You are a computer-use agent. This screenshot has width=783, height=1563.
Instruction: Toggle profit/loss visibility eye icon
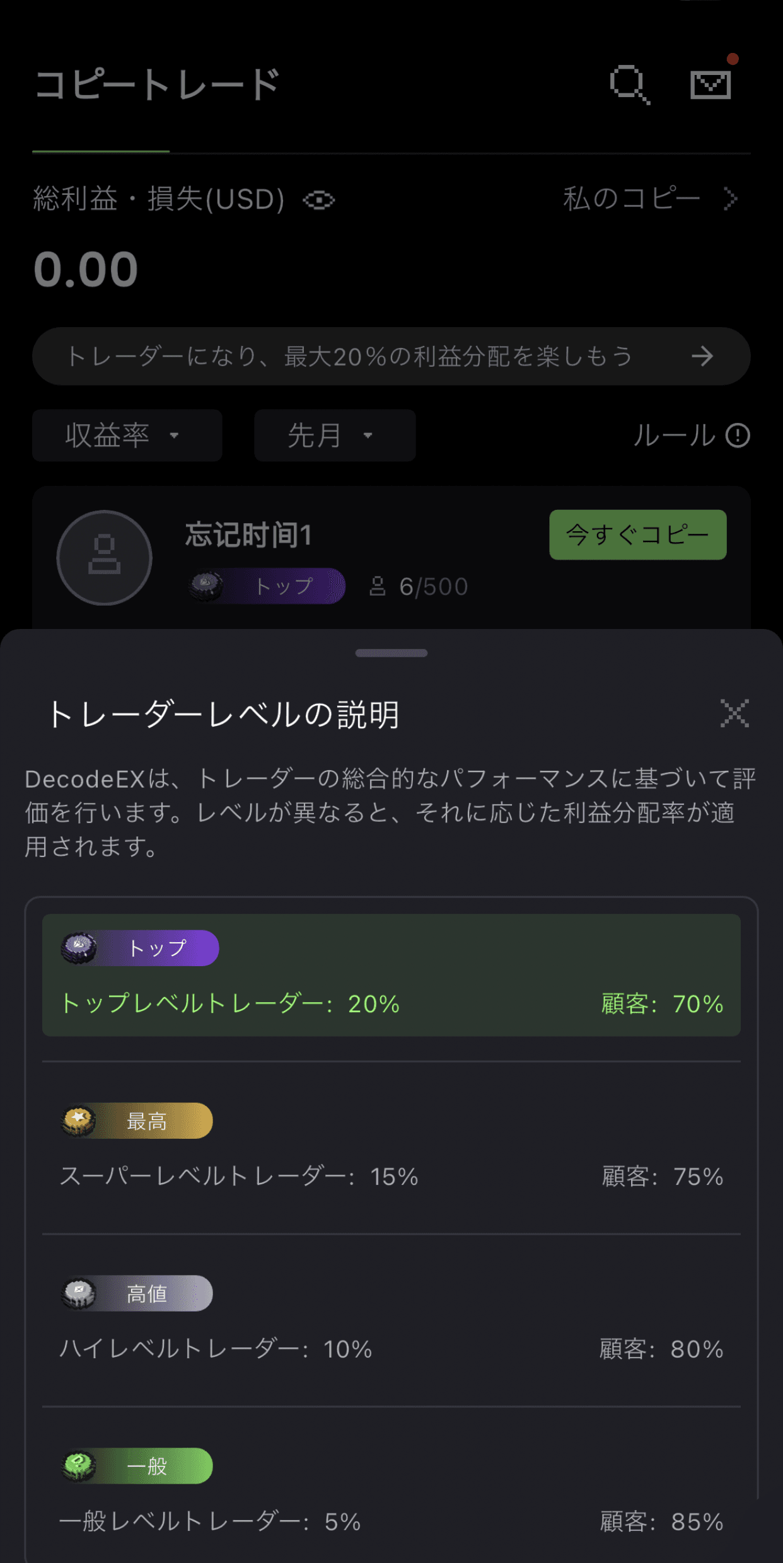[x=319, y=200]
